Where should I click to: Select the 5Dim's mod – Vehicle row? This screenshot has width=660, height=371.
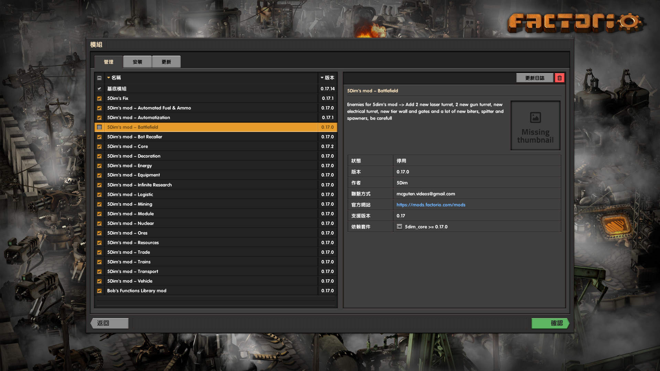coord(216,281)
